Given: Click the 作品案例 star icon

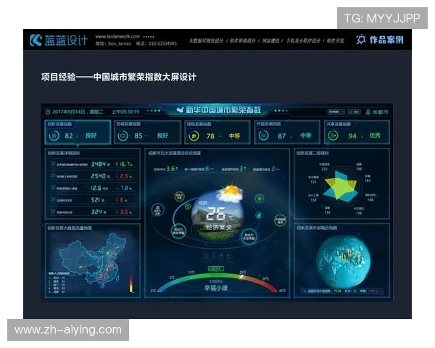Looking at the screenshot, I should point(360,40).
